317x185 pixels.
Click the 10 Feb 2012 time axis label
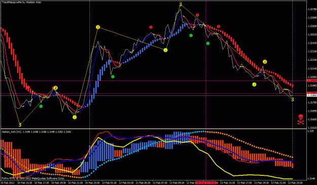(7, 183)
